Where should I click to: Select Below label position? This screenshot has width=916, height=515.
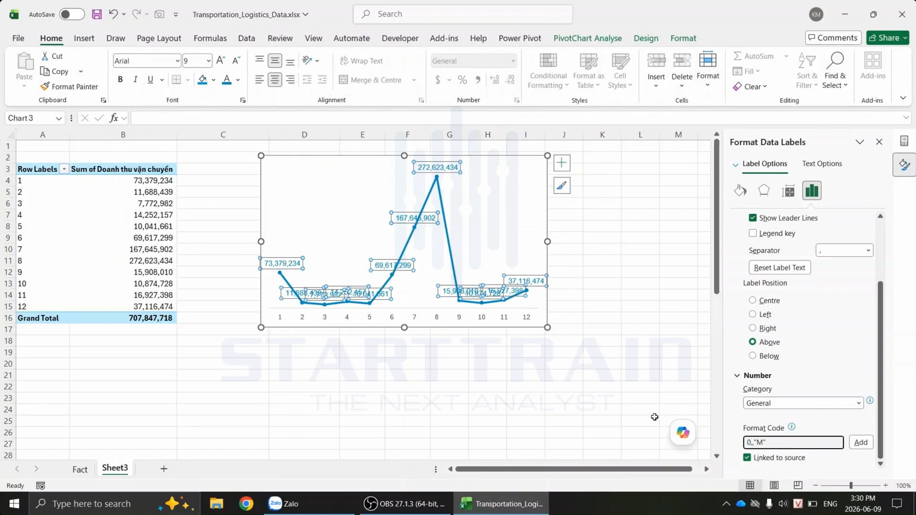752,356
